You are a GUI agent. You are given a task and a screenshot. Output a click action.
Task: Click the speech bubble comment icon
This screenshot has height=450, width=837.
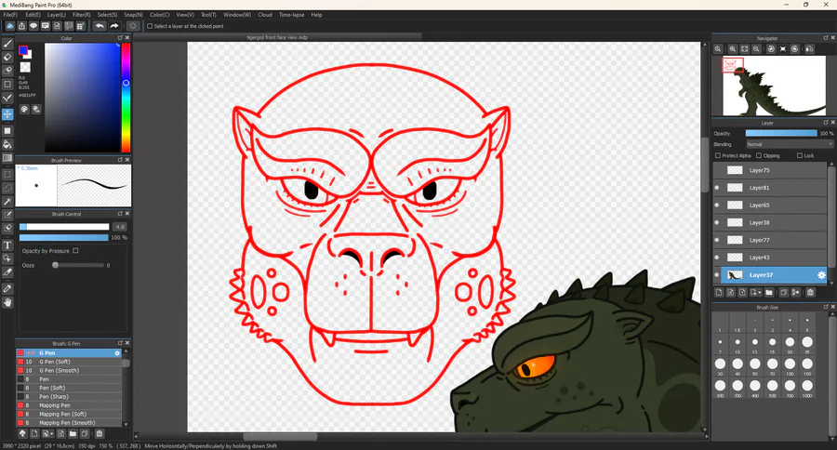click(x=33, y=26)
